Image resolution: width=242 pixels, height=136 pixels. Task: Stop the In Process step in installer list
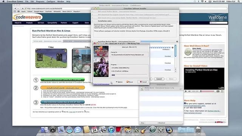172,48
